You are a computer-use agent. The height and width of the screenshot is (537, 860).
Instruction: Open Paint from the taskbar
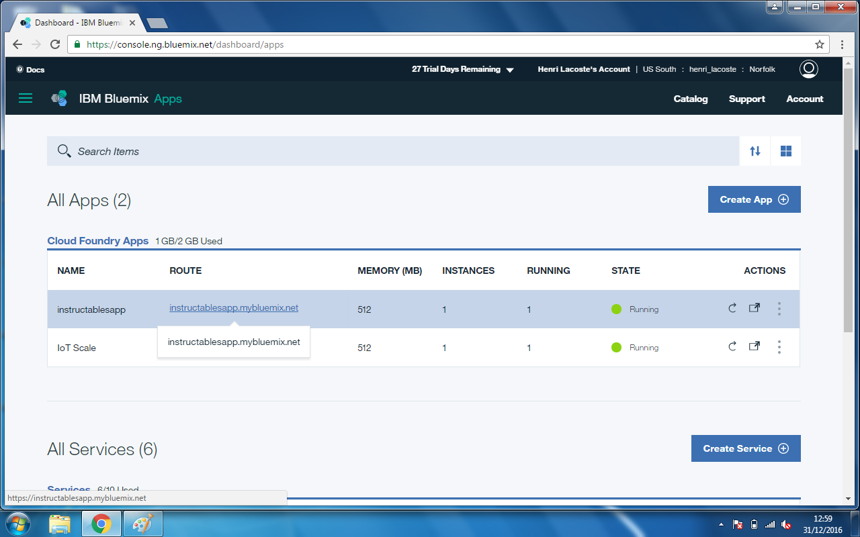click(x=142, y=524)
